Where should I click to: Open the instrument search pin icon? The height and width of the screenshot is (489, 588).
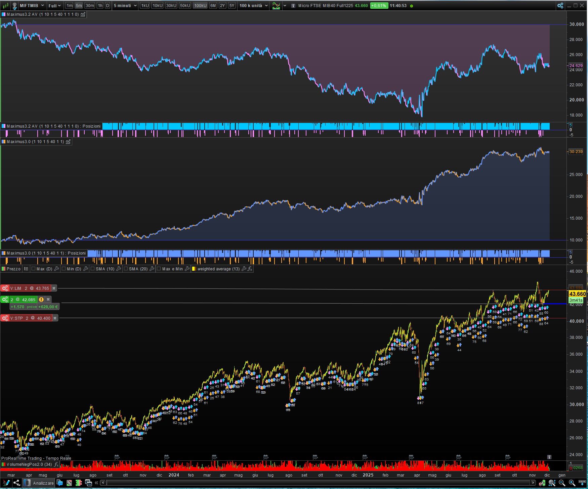(x=14, y=6)
